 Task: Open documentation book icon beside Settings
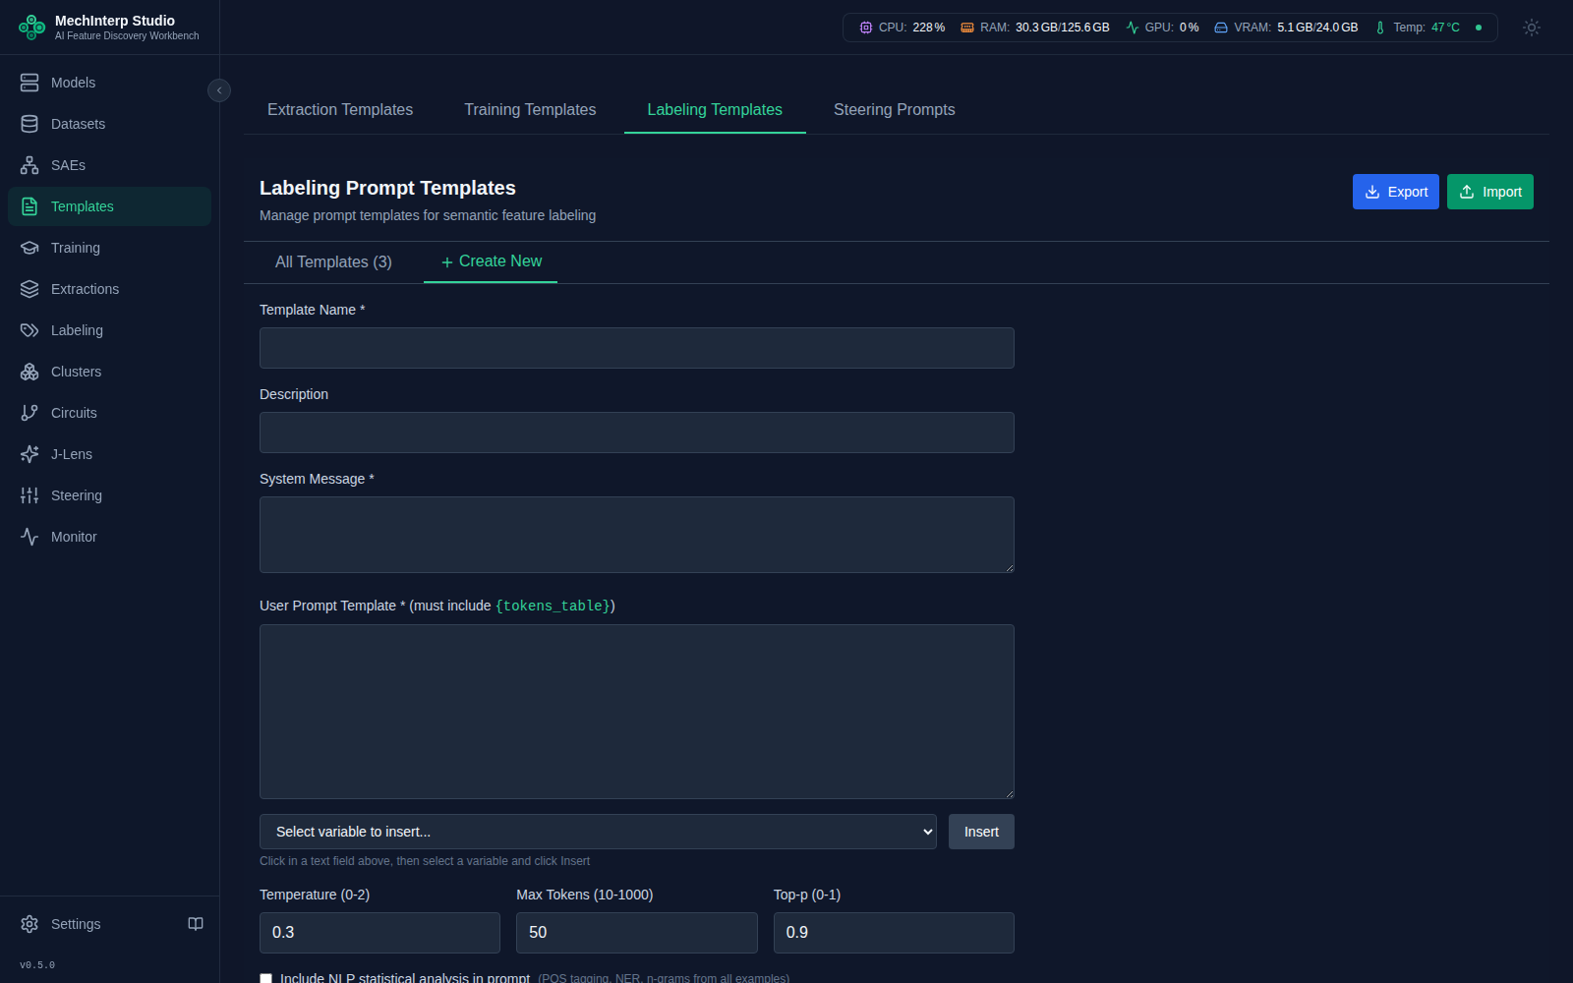(196, 924)
